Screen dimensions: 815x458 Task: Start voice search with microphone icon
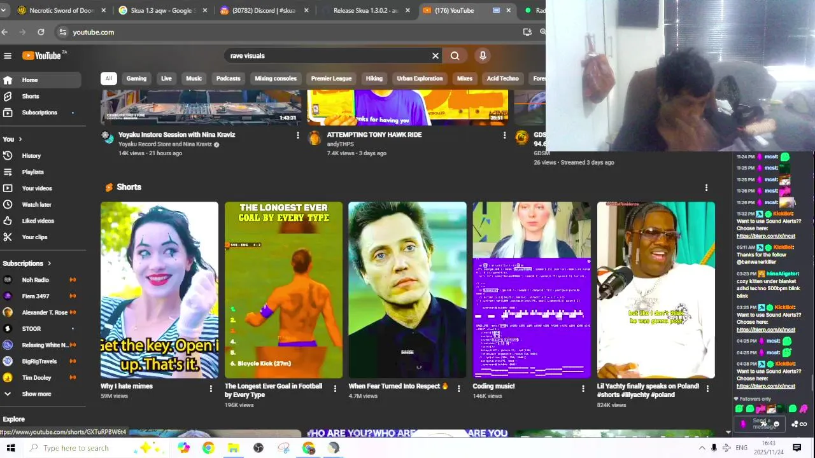[483, 56]
